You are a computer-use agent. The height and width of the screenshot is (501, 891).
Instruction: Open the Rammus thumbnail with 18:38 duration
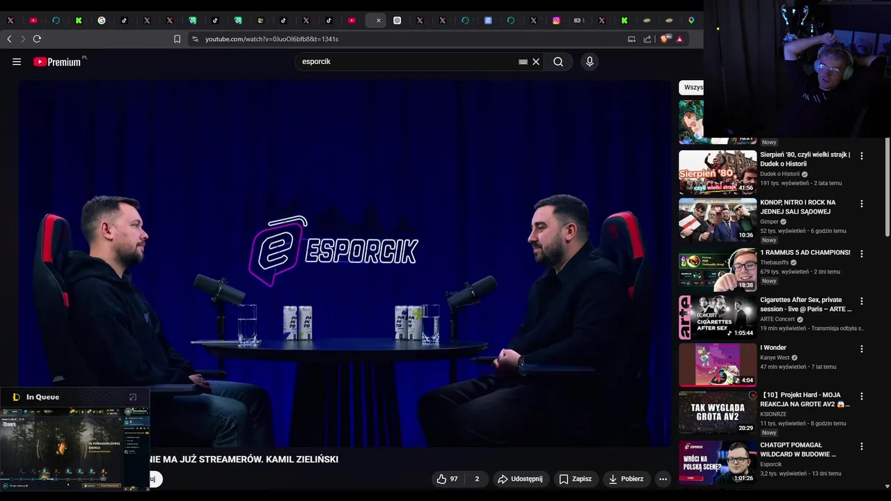click(718, 269)
